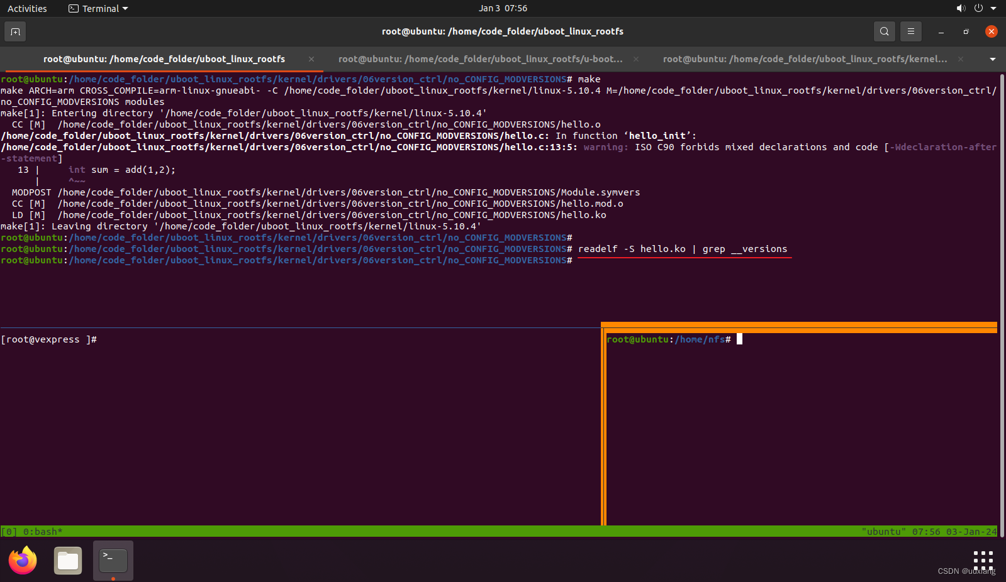Expand the tab list dropdown arrow
The image size is (1006, 582).
[993, 59]
